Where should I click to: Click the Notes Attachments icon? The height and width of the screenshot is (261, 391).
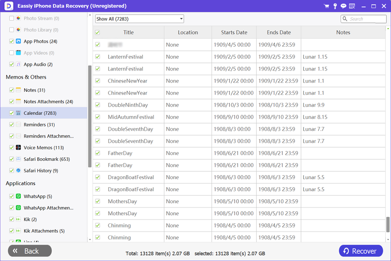[x=18, y=101]
